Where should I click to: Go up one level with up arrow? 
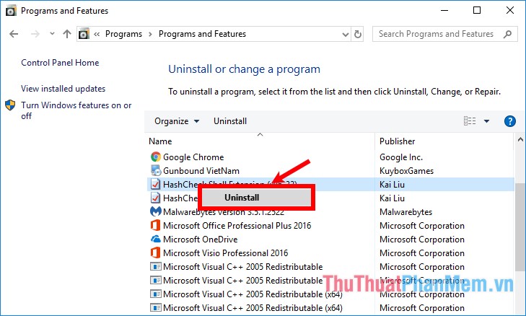(x=67, y=34)
